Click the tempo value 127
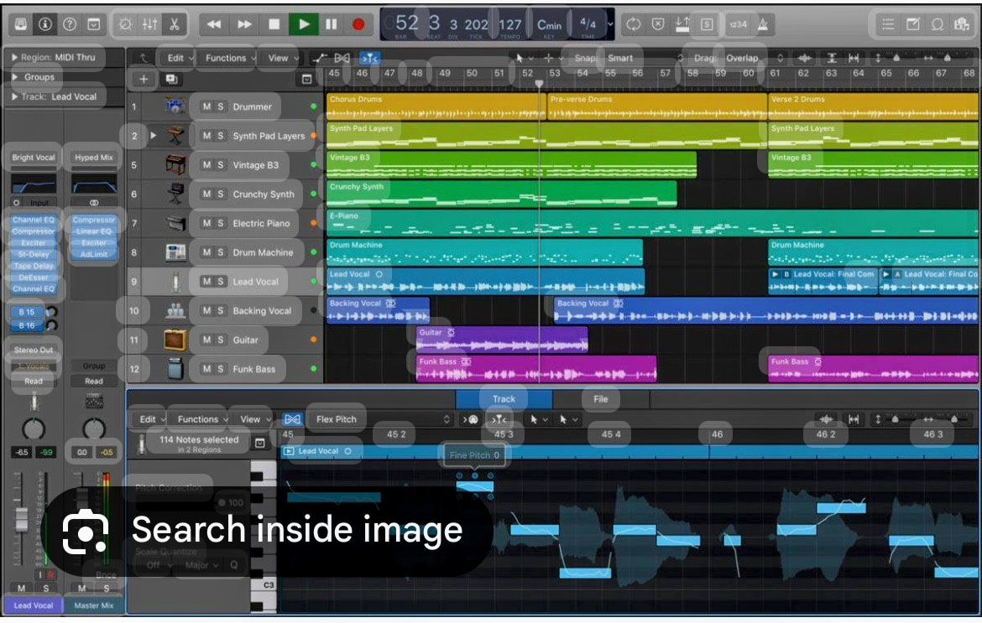This screenshot has width=982, height=623. pos(509,24)
